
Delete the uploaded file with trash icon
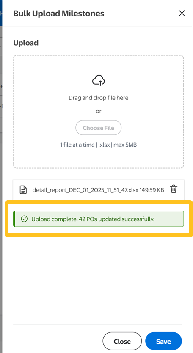point(174,189)
